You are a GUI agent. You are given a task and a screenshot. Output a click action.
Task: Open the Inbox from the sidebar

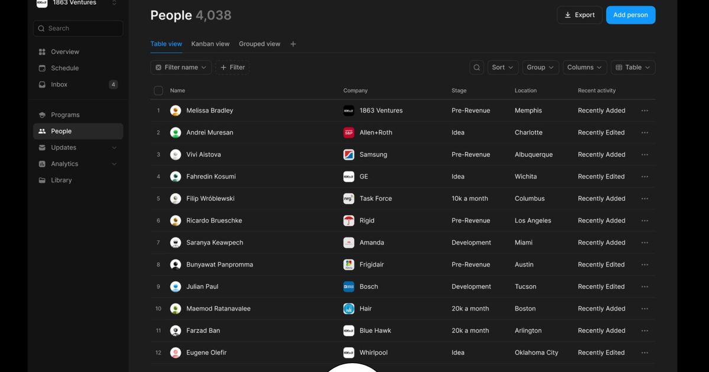[58, 84]
